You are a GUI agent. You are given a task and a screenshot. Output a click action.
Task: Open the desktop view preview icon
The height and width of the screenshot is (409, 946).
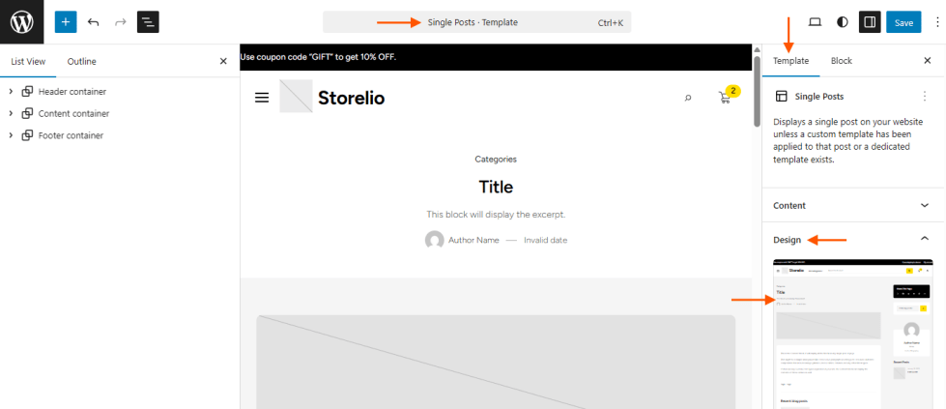[x=815, y=21]
